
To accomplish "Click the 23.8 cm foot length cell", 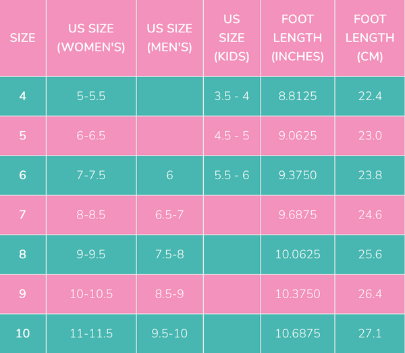I will click(x=370, y=175).
